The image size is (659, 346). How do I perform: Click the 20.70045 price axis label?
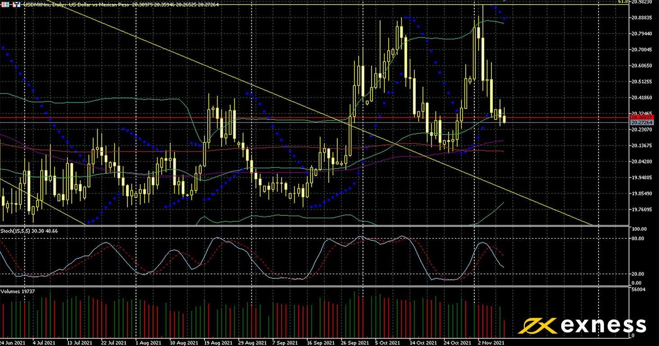[x=642, y=50]
